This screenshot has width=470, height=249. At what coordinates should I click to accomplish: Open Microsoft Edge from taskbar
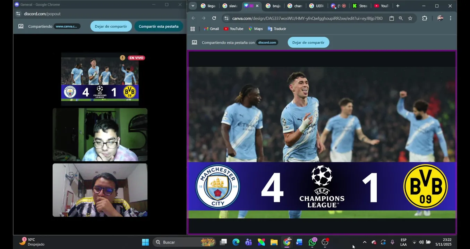(236, 242)
